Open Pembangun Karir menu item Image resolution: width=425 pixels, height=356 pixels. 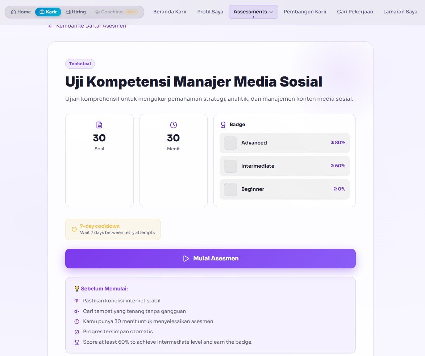[305, 12]
